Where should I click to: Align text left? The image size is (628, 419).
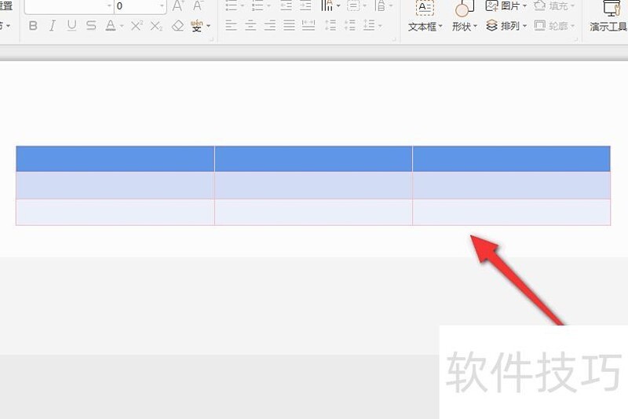coord(231,26)
